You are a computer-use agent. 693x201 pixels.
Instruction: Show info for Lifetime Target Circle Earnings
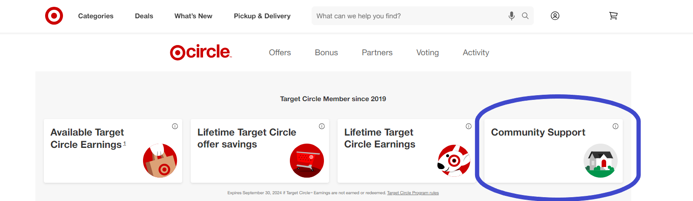(x=469, y=126)
